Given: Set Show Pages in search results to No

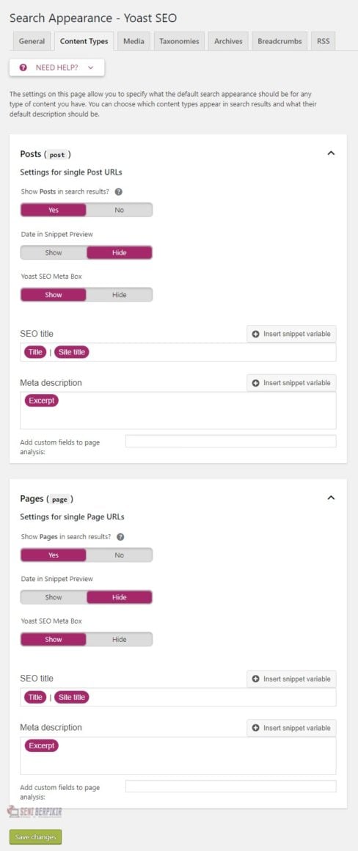Looking at the screenshot, I should (x=120, y=555).
